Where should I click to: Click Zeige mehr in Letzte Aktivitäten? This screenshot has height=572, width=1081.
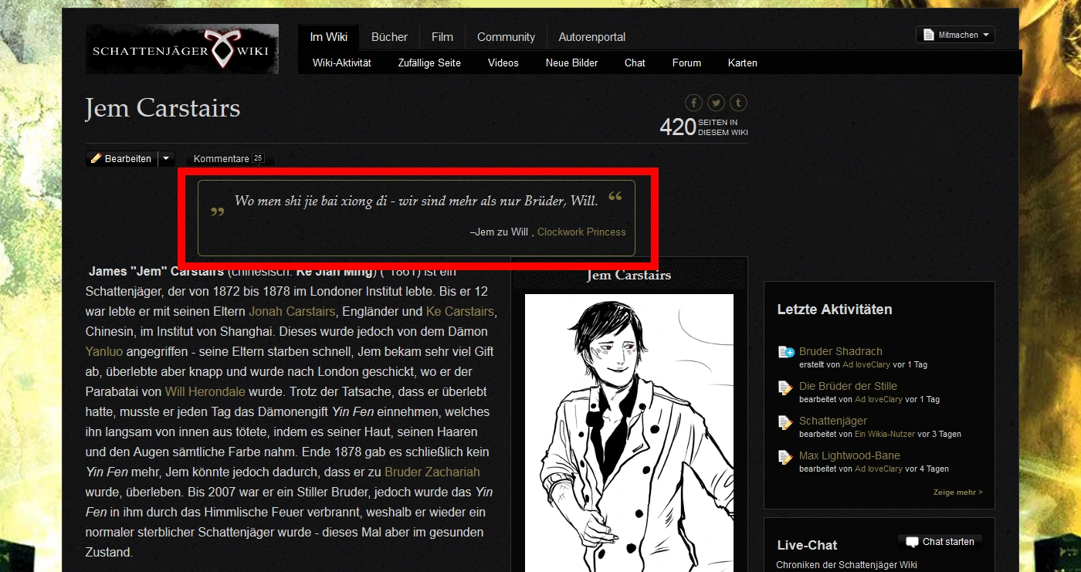click(x=957, y=492)
